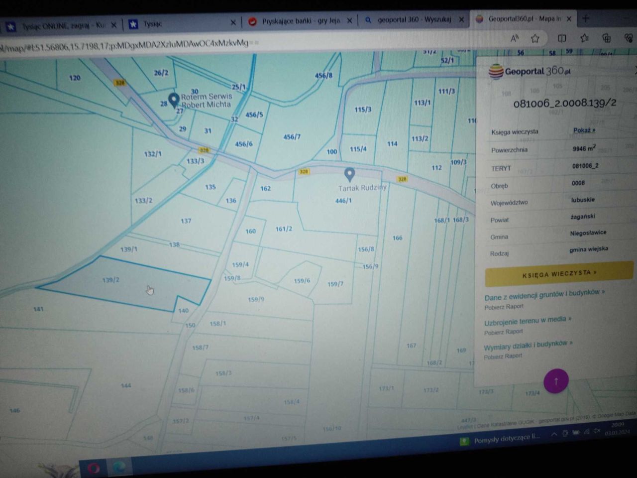
Task: Click the yellow KSIĘGA WIECZYSTA button
Action: [x=559, y=274]
